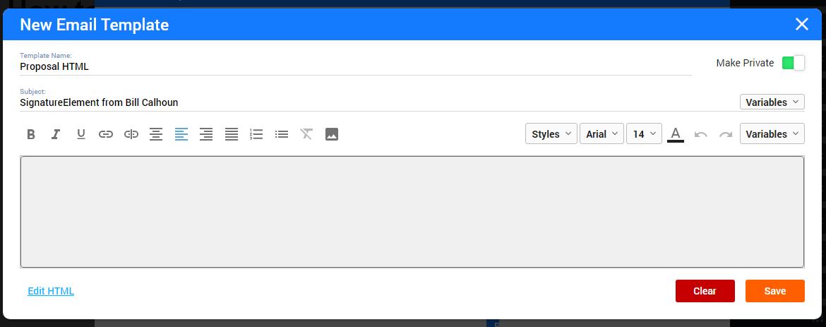
Task: Open the Subject line Variables dropdown
Action: click(x=772, y=102)
